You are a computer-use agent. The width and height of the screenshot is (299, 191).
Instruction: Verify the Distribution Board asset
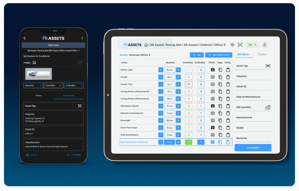pyautogui.click(x=227, y=106)
